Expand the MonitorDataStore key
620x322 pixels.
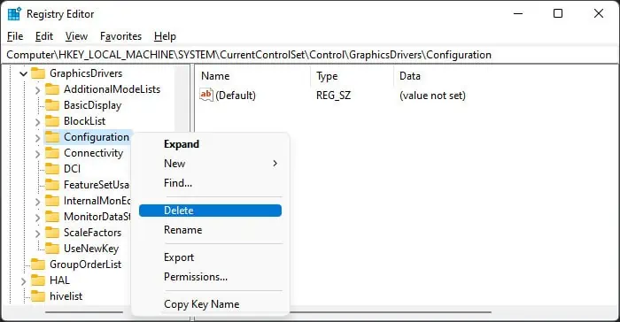(x=37, y=218)
